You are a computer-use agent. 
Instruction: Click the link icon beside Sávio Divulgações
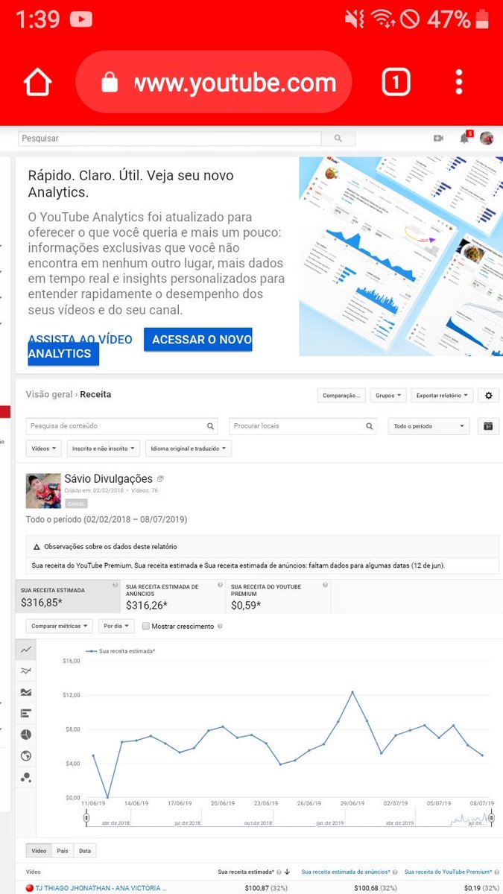(160, 479)
